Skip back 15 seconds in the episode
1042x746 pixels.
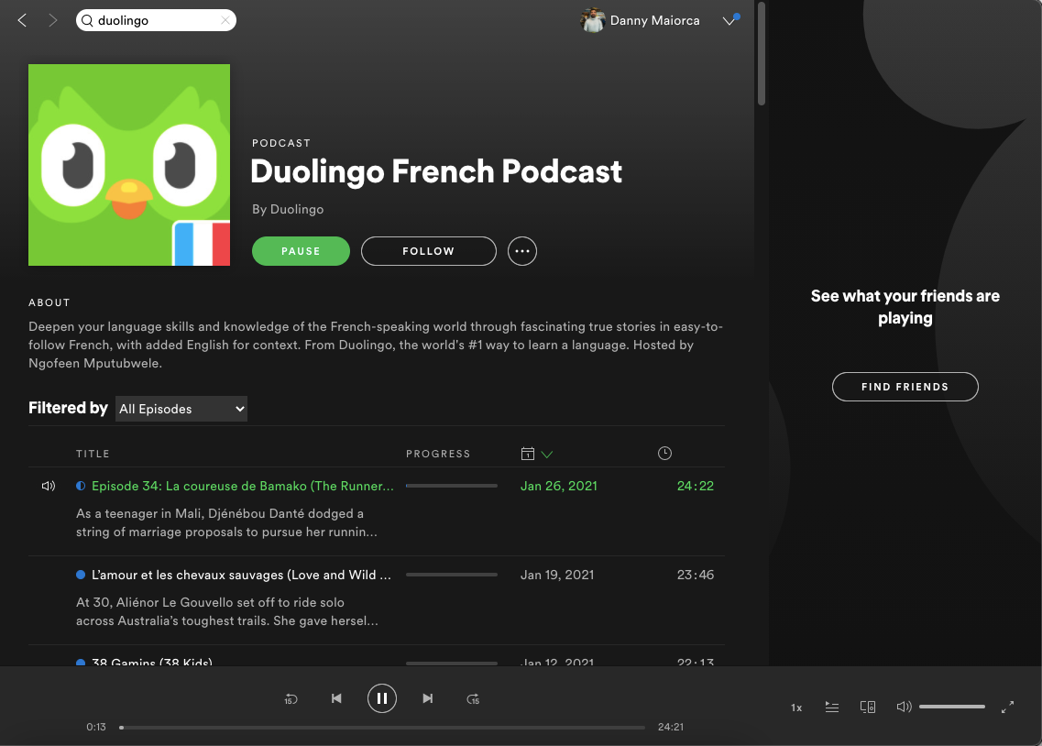coord(291,698)
